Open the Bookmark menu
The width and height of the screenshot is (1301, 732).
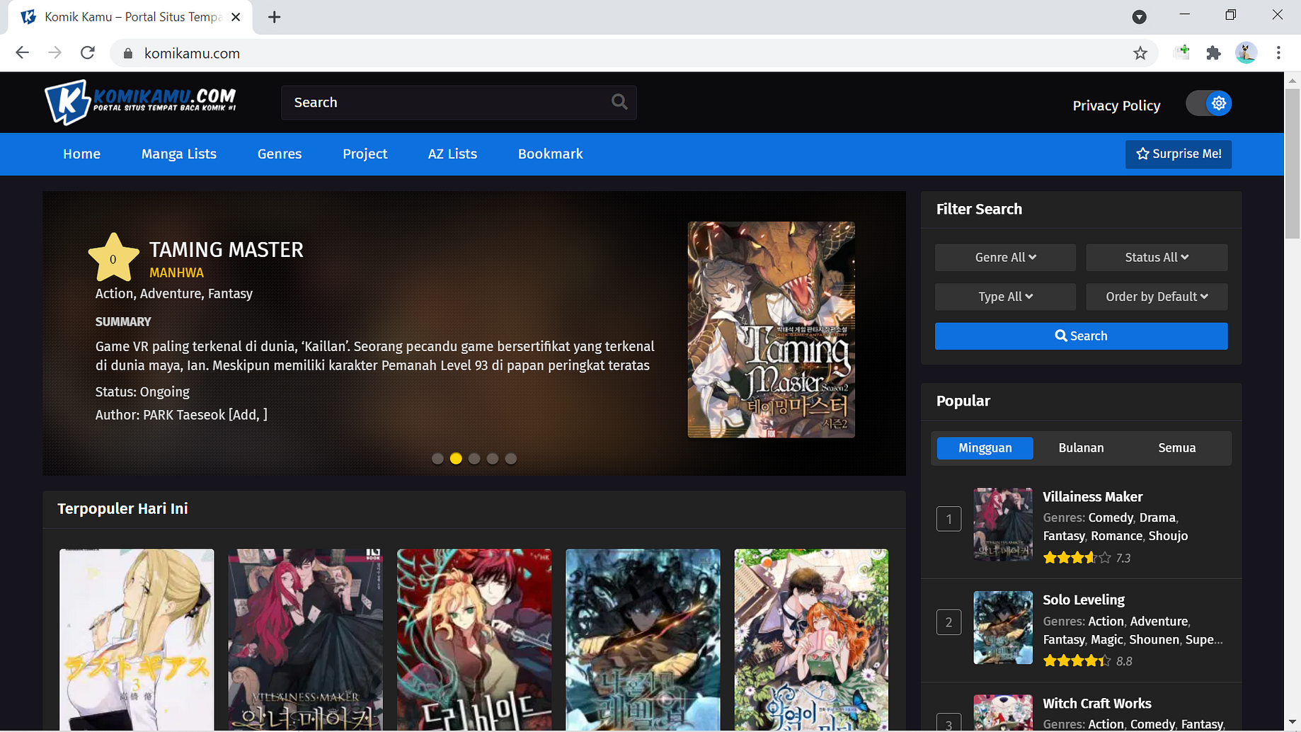coord(551,154)
